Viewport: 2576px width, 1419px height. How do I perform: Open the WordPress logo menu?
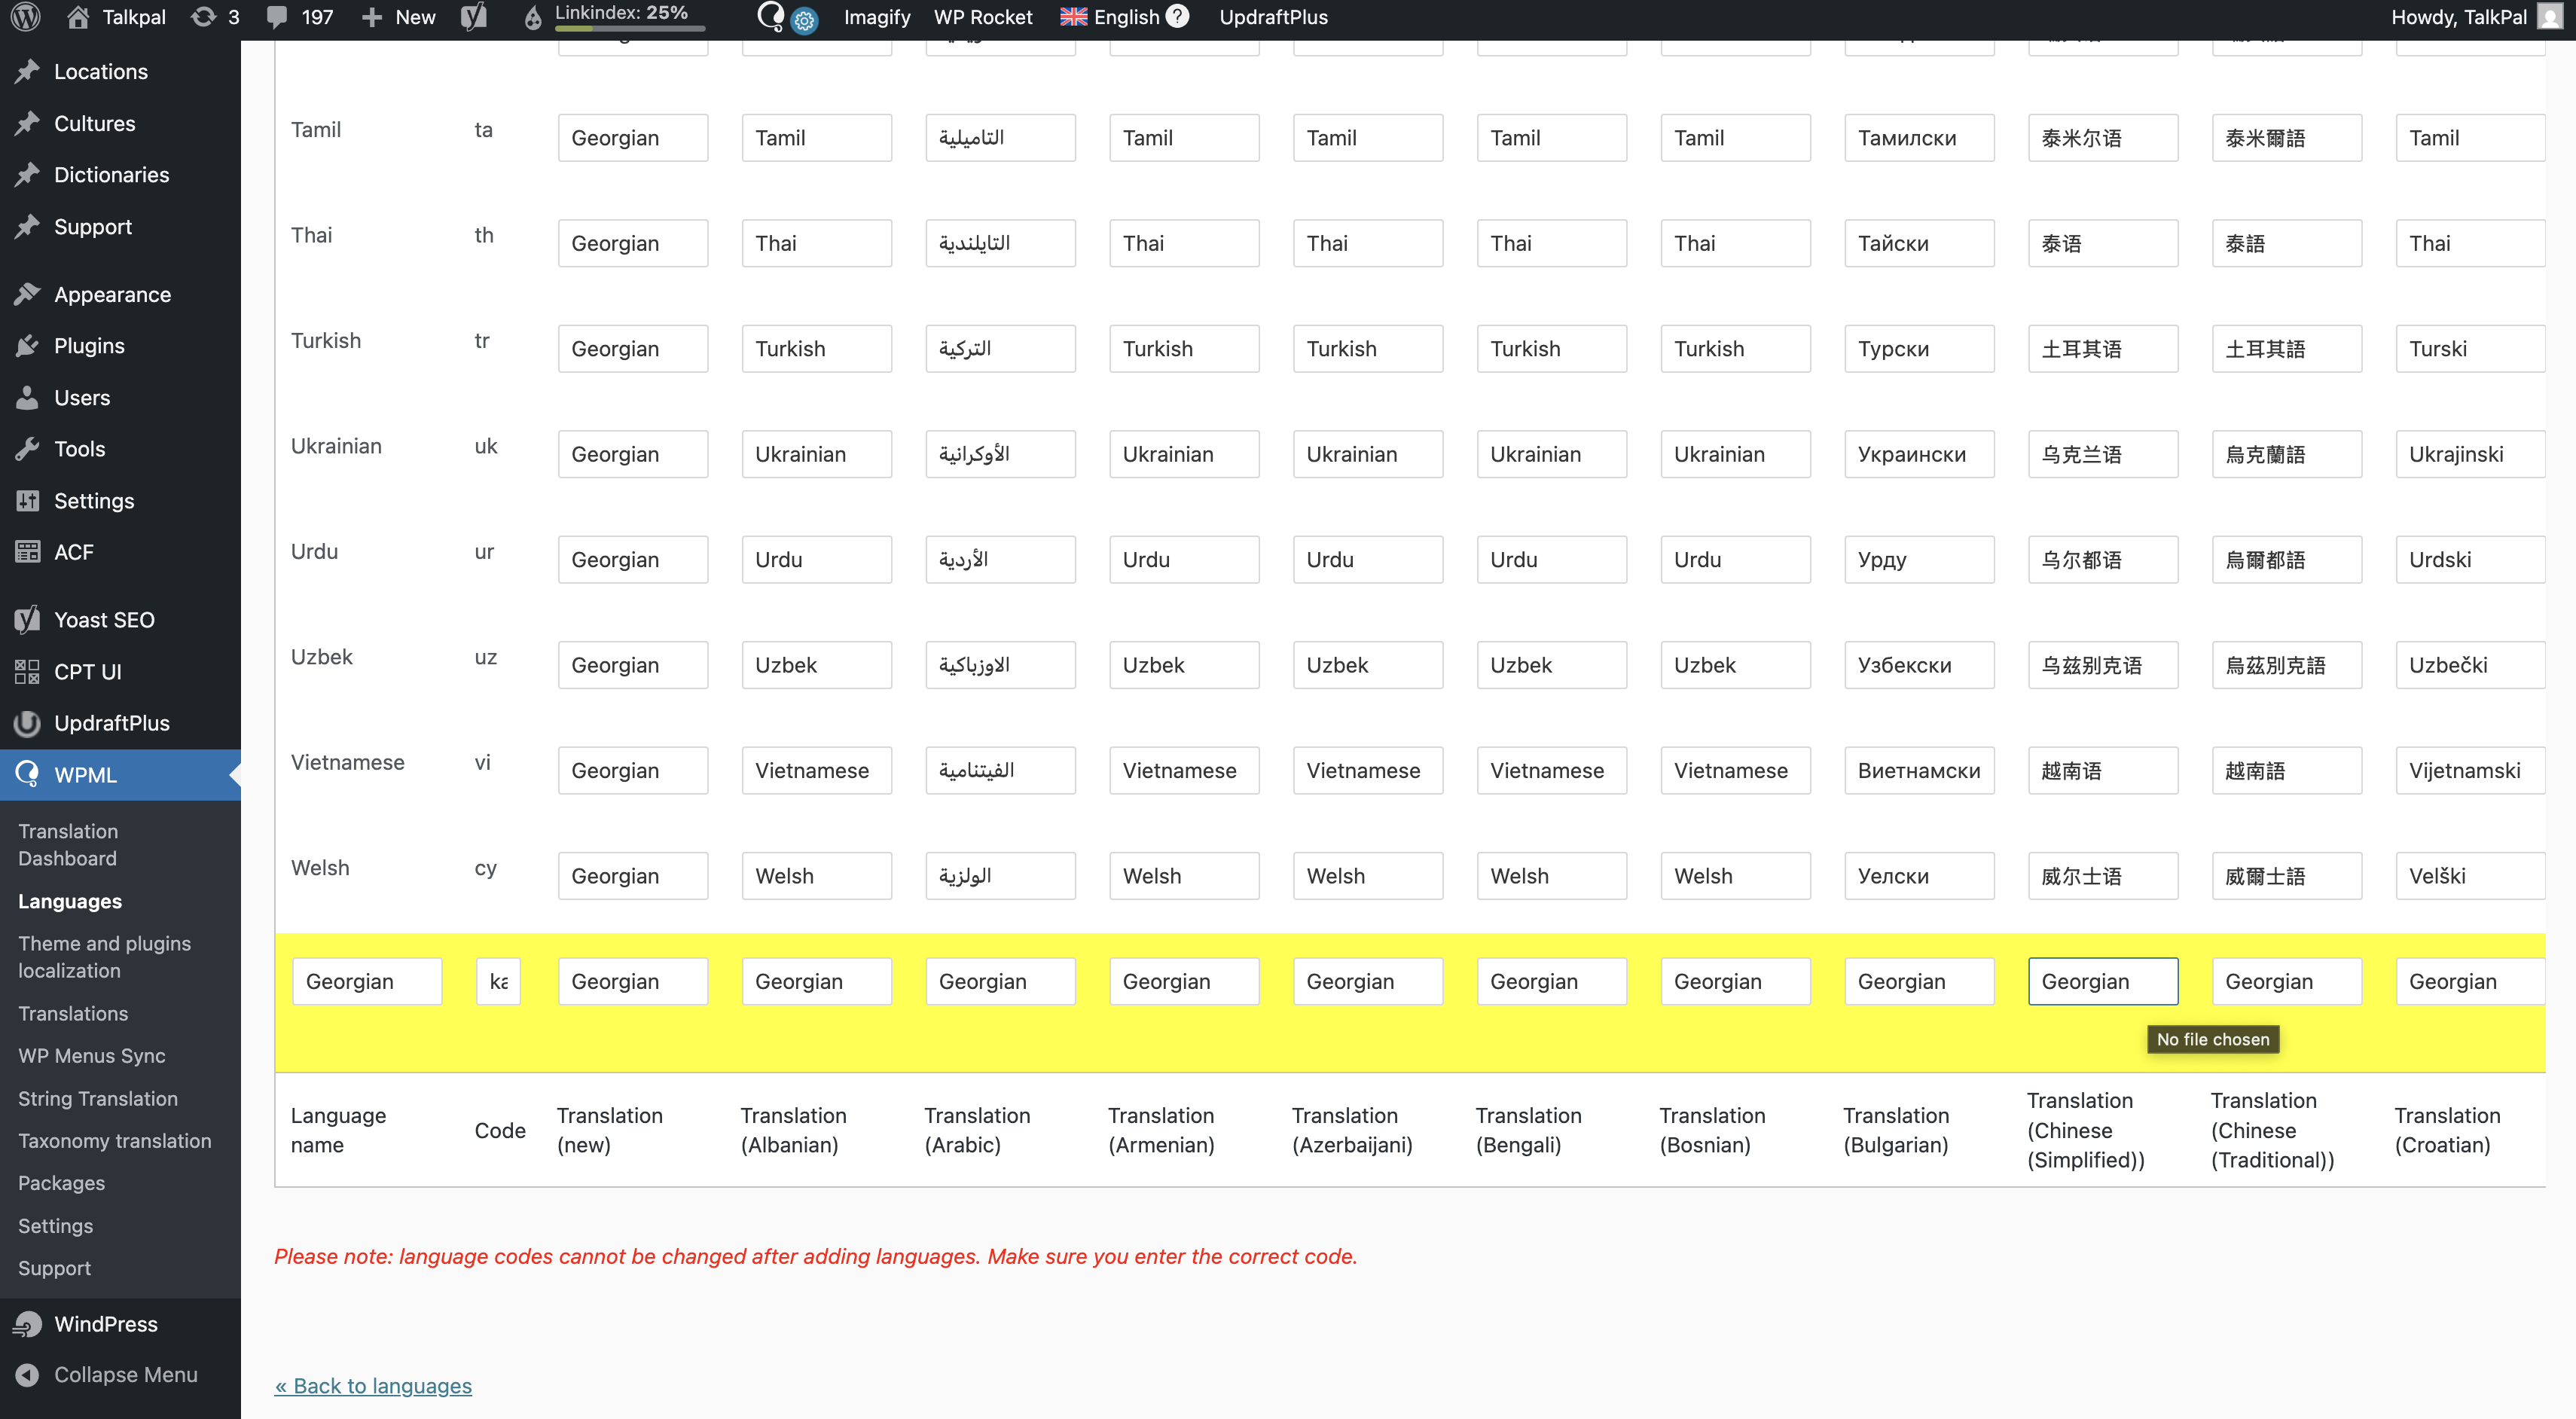[x=26, y=17]
